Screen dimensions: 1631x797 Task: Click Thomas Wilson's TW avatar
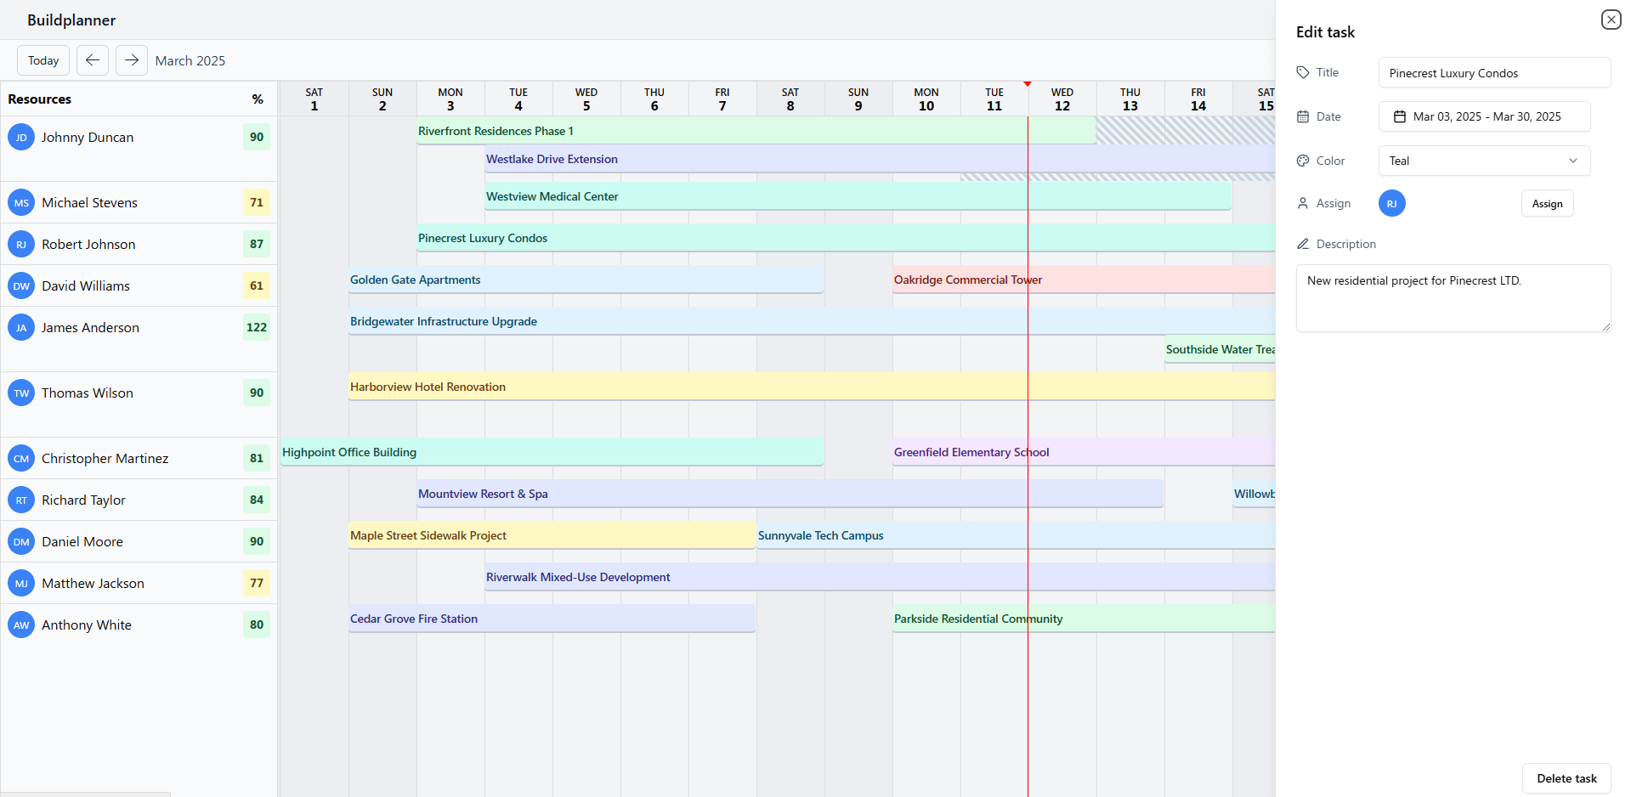coord(21,393)
